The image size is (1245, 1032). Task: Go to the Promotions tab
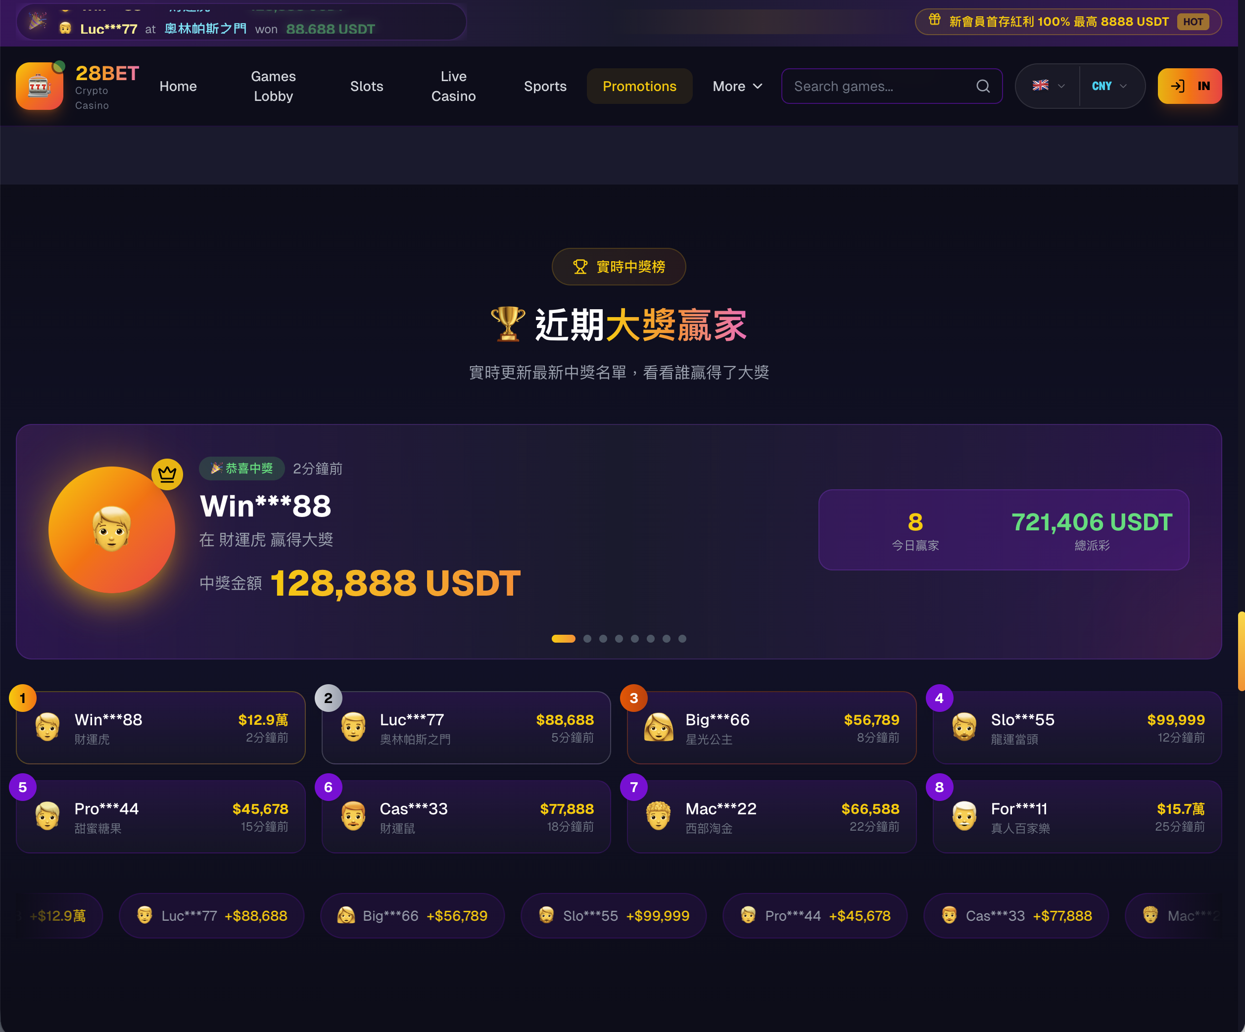click(639, 86)
